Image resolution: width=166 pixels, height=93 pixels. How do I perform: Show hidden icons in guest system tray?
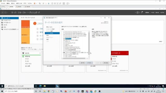[148, 86]
